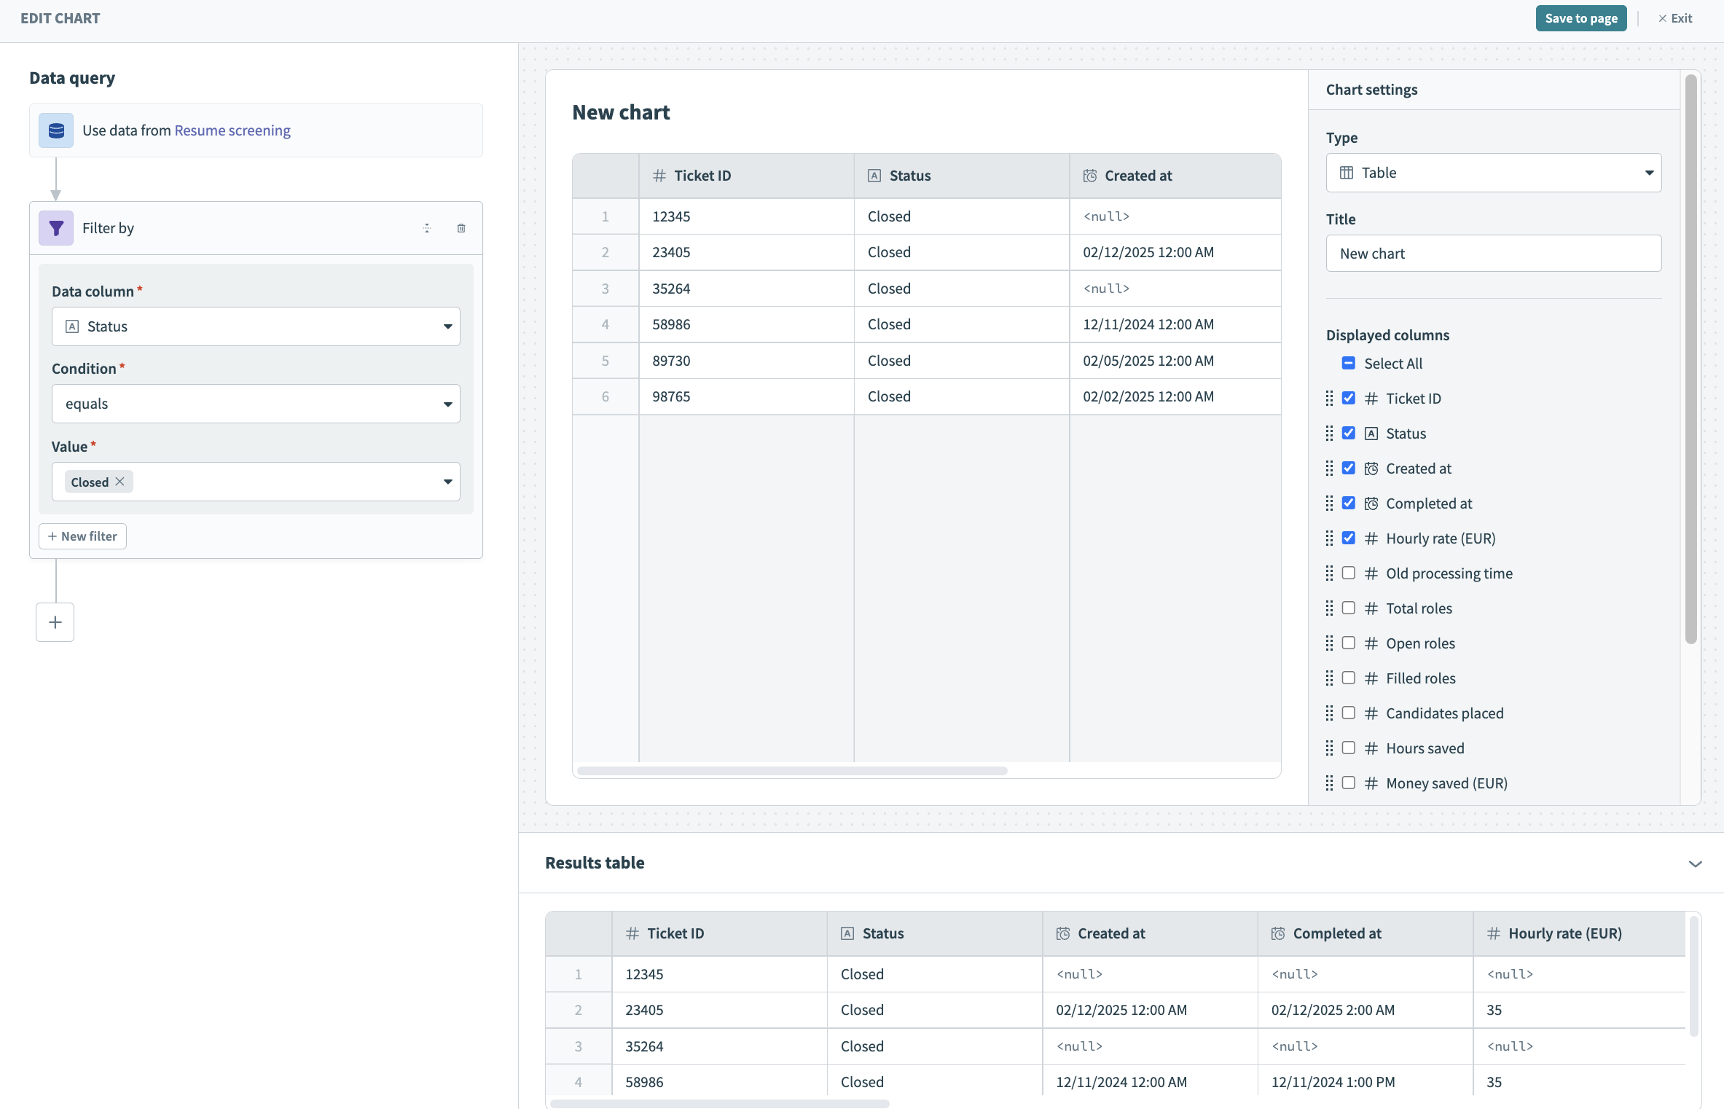Open the Resume screening data link
Screen dimensions: 1724x1109
[232, 130]
